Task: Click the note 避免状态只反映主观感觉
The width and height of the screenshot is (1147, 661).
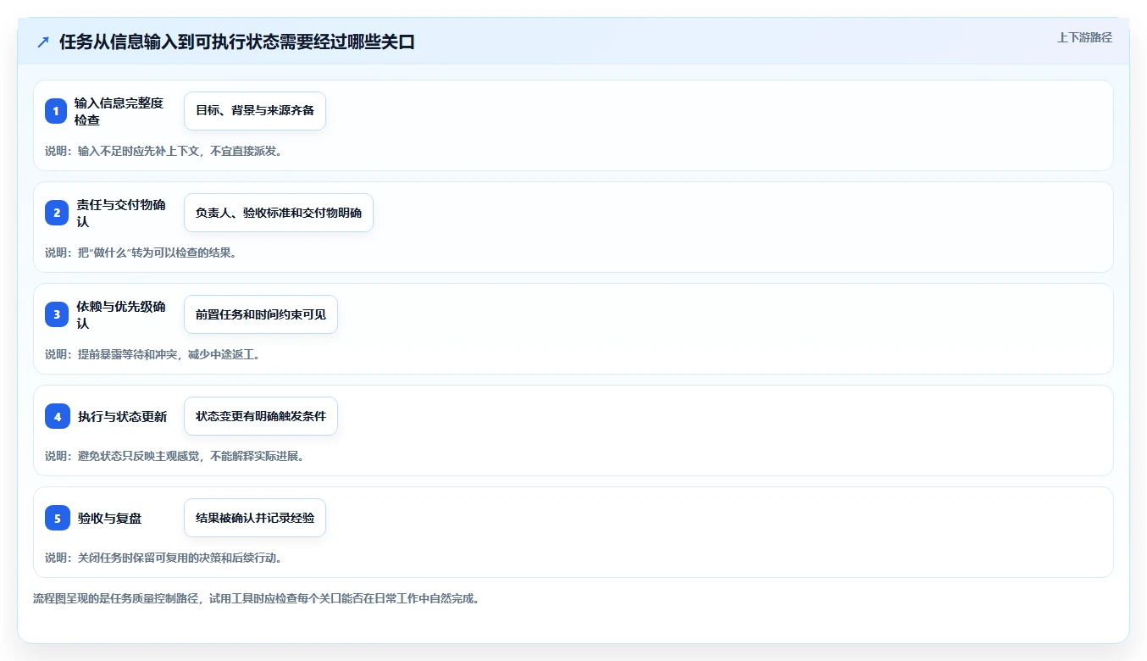Action: 175,456
